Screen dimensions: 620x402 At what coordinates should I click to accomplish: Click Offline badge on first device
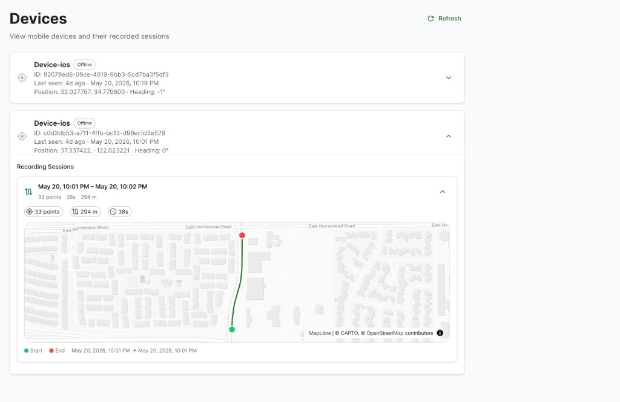point(84,65)
